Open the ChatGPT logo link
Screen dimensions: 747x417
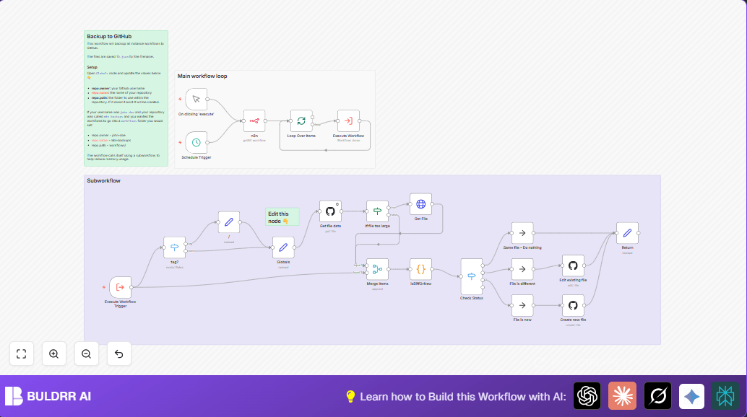point(587,395)
